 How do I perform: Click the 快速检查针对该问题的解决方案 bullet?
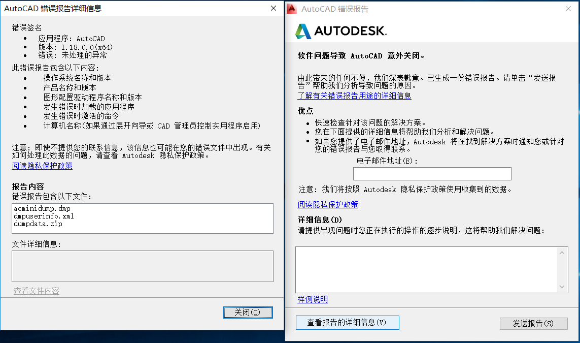[x=370, y=122]
